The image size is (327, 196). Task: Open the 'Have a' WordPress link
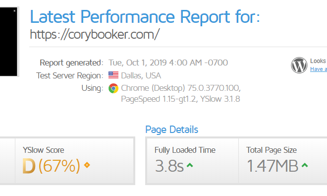point(319,69)
